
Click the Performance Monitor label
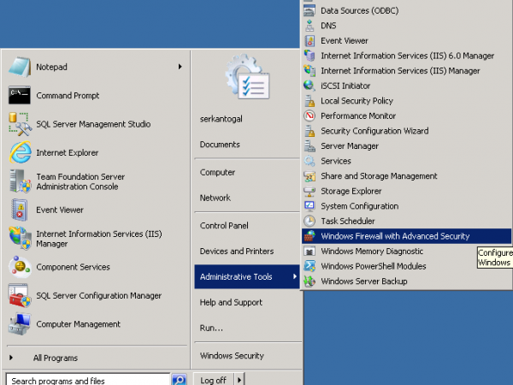click(358, 115)
